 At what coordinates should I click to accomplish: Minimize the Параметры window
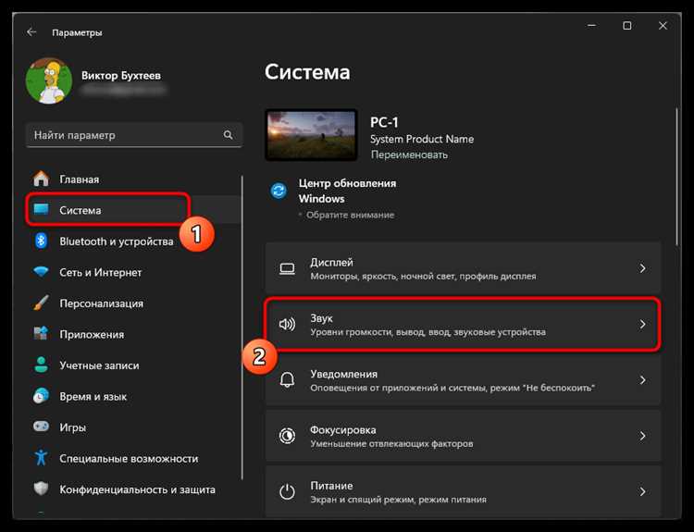click(592, 26)
